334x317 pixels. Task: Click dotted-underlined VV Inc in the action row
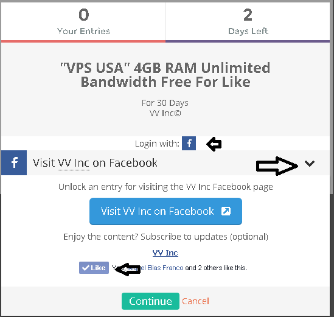(x=74, y=163)
